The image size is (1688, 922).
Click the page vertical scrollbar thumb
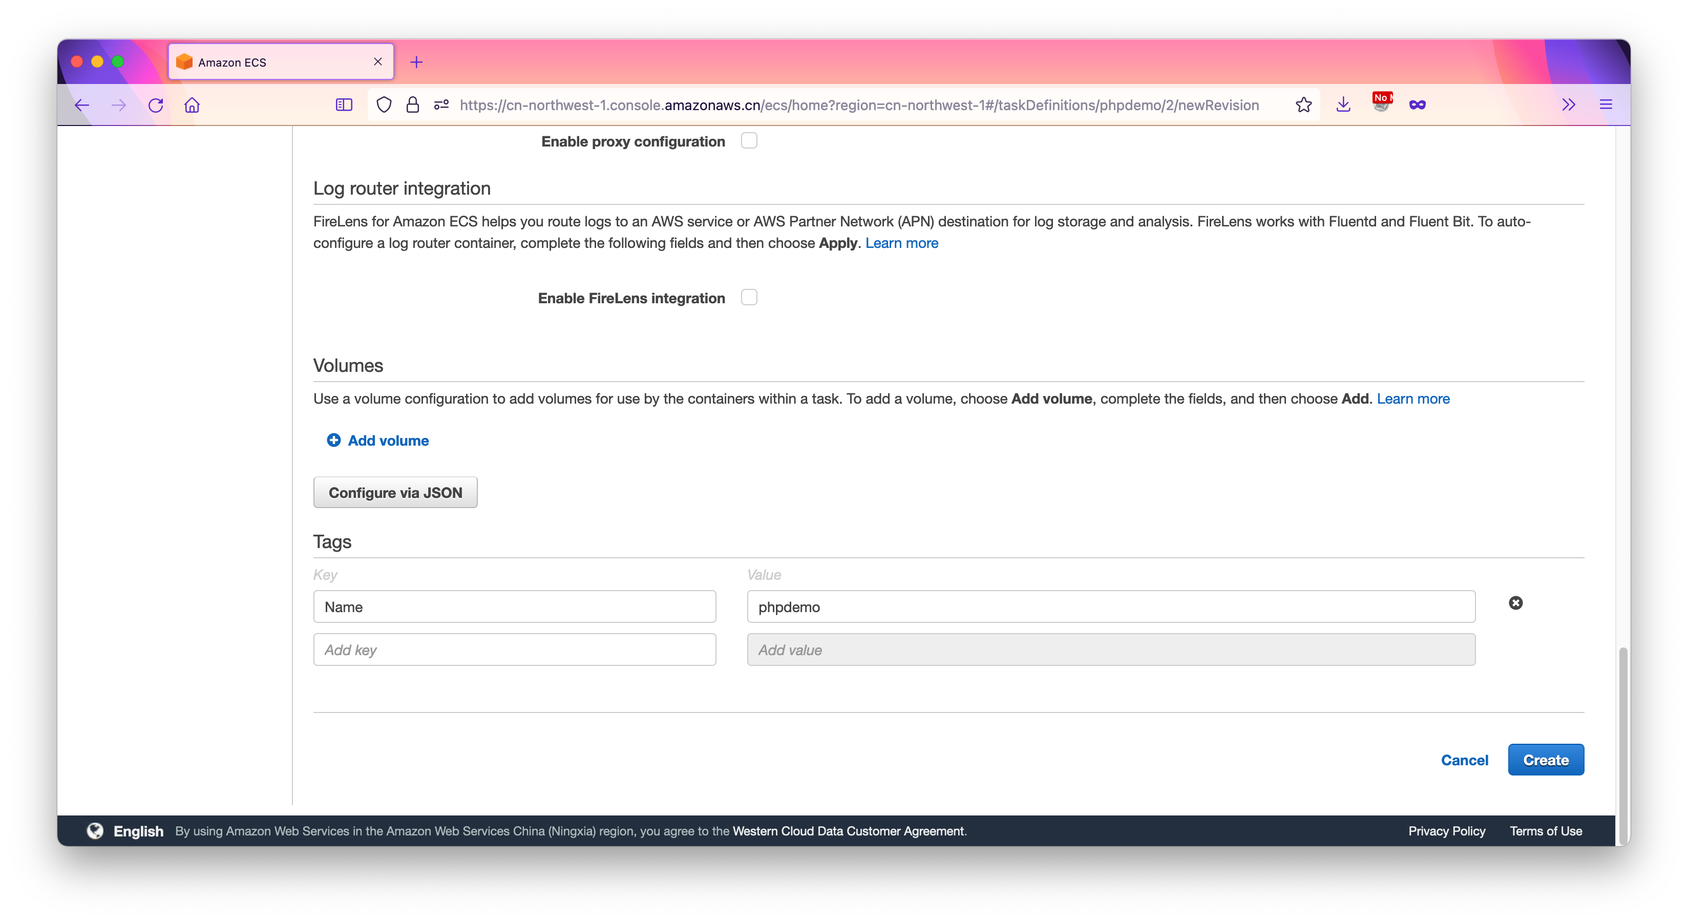click(x=1623, y=745)
